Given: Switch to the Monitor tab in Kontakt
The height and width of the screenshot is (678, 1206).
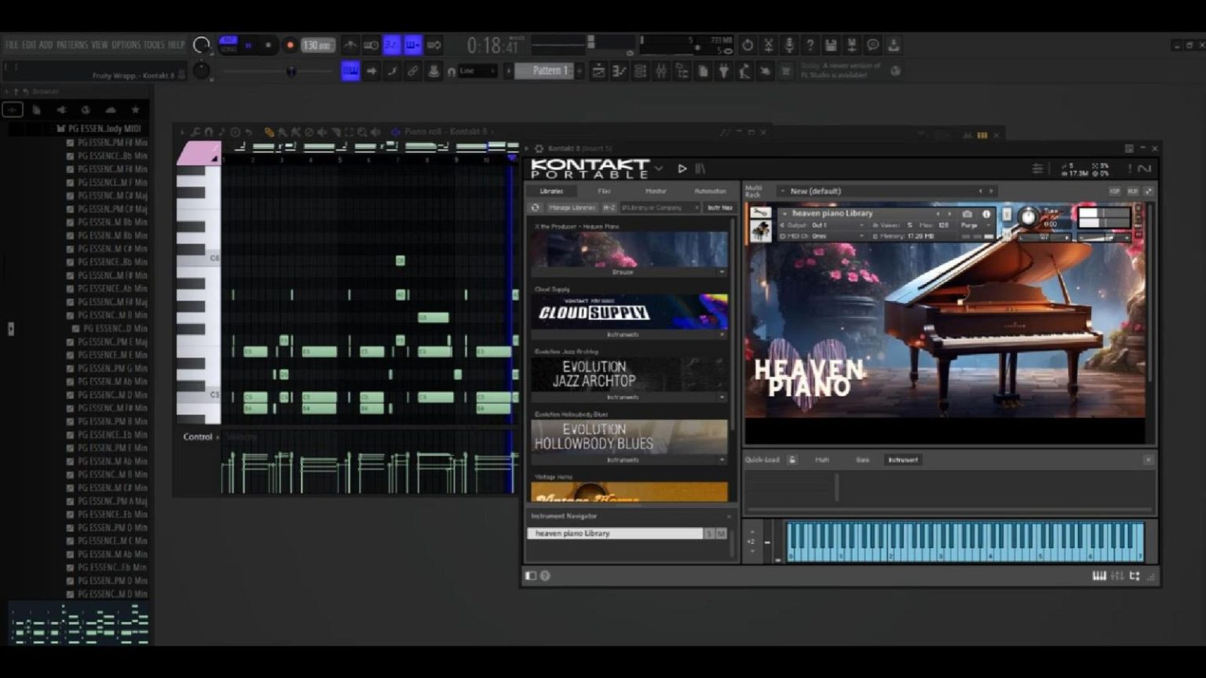Looking at the screenshot, I should [x=656, y=191].
